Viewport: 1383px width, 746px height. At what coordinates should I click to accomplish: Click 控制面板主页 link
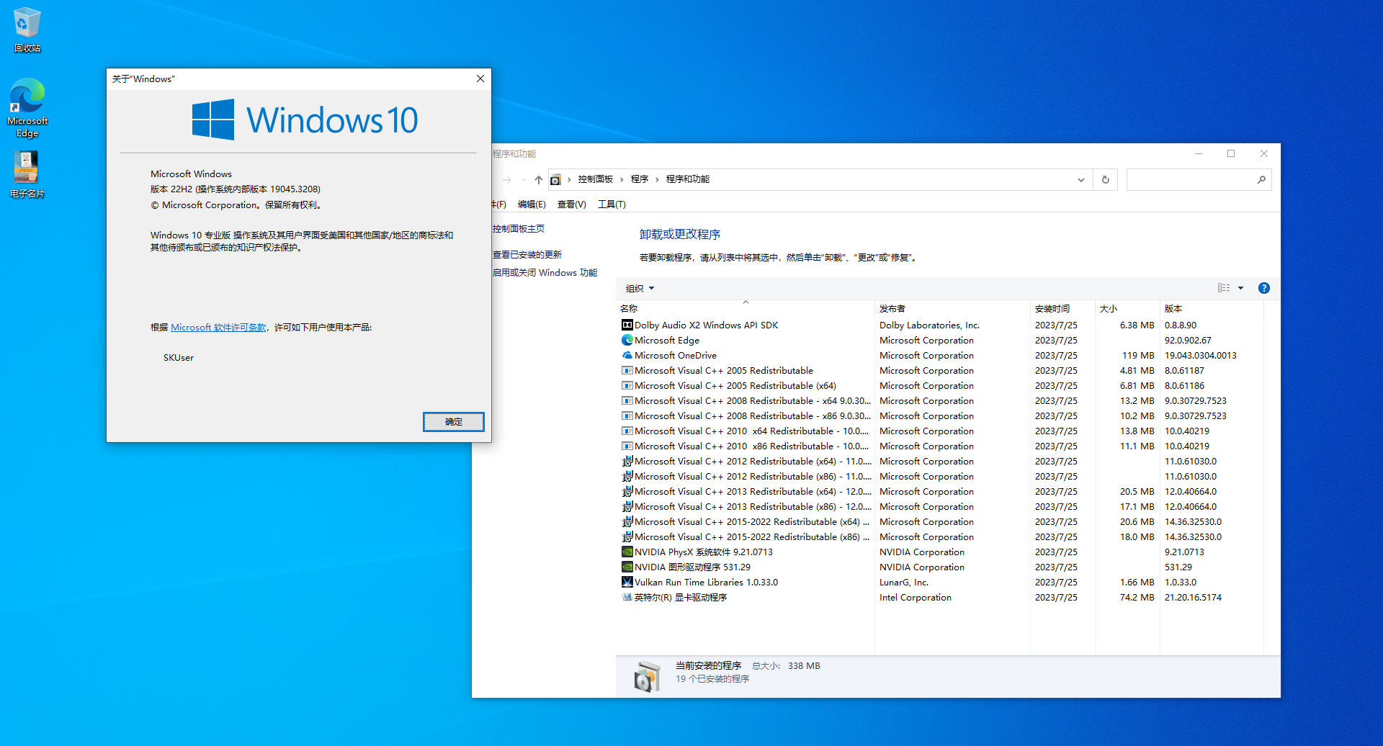coord(519,229)
